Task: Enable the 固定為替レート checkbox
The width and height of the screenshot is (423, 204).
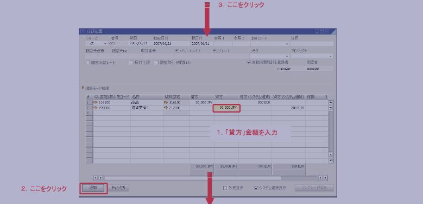Action: tap(87, 62)
